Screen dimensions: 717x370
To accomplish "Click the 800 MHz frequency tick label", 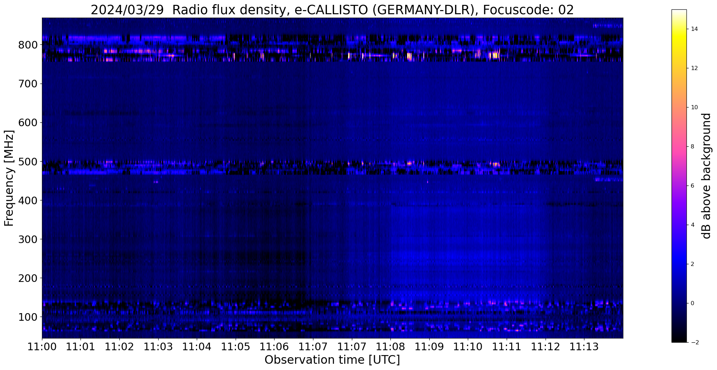I will 28,45.
